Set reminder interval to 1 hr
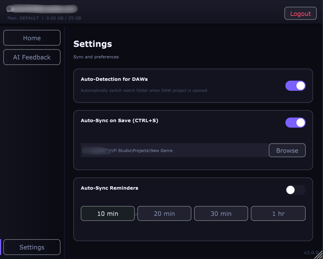 [278, 214]
